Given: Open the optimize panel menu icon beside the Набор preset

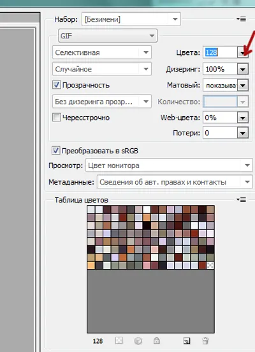Looking at the screenshot, I should pyautogui.click(x=241, y=19).
